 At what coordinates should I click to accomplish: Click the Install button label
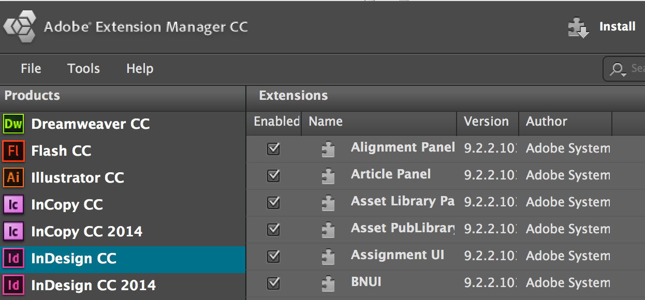point(617,26)
